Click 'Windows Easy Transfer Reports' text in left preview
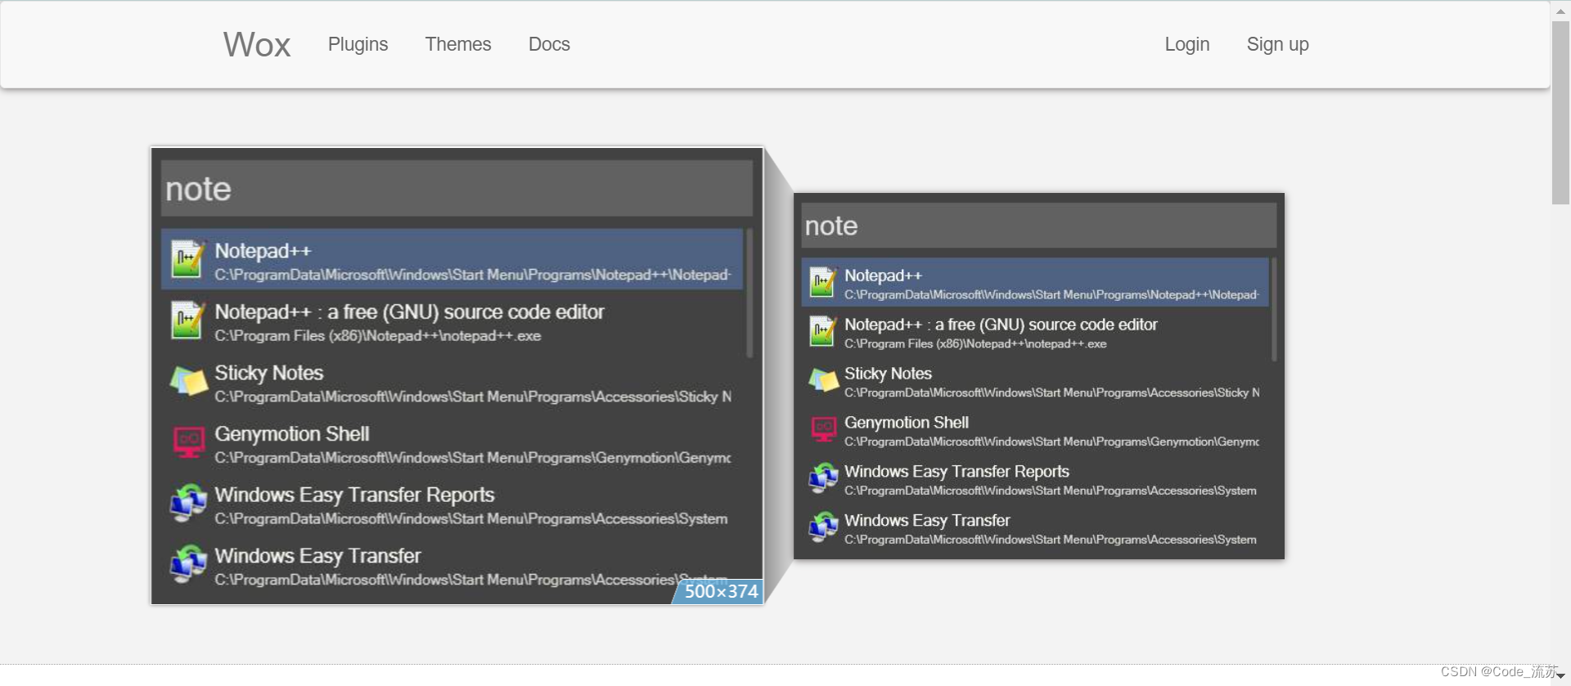Image resolution: width=1571 pixels, height=686 pixels. 354,495
